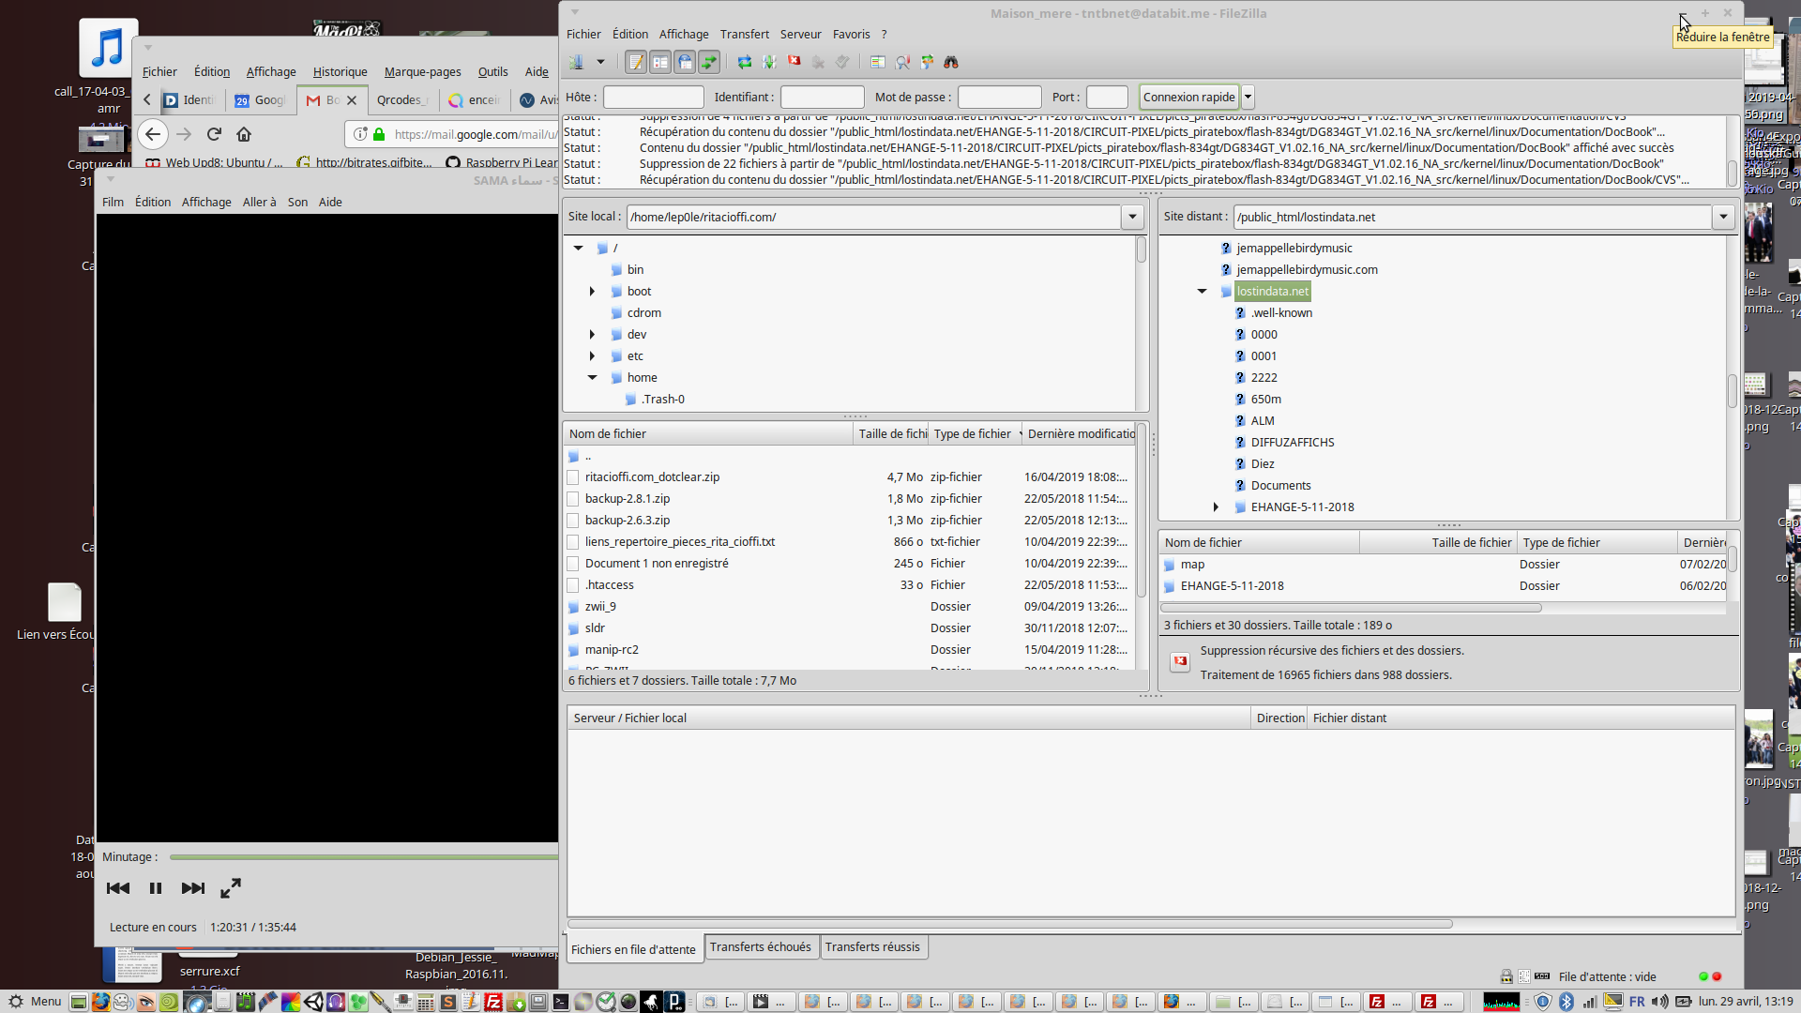Check the ritacioffi.com_dotclear.zip file checkbox

pyautogui.click(x=573, y=477)
